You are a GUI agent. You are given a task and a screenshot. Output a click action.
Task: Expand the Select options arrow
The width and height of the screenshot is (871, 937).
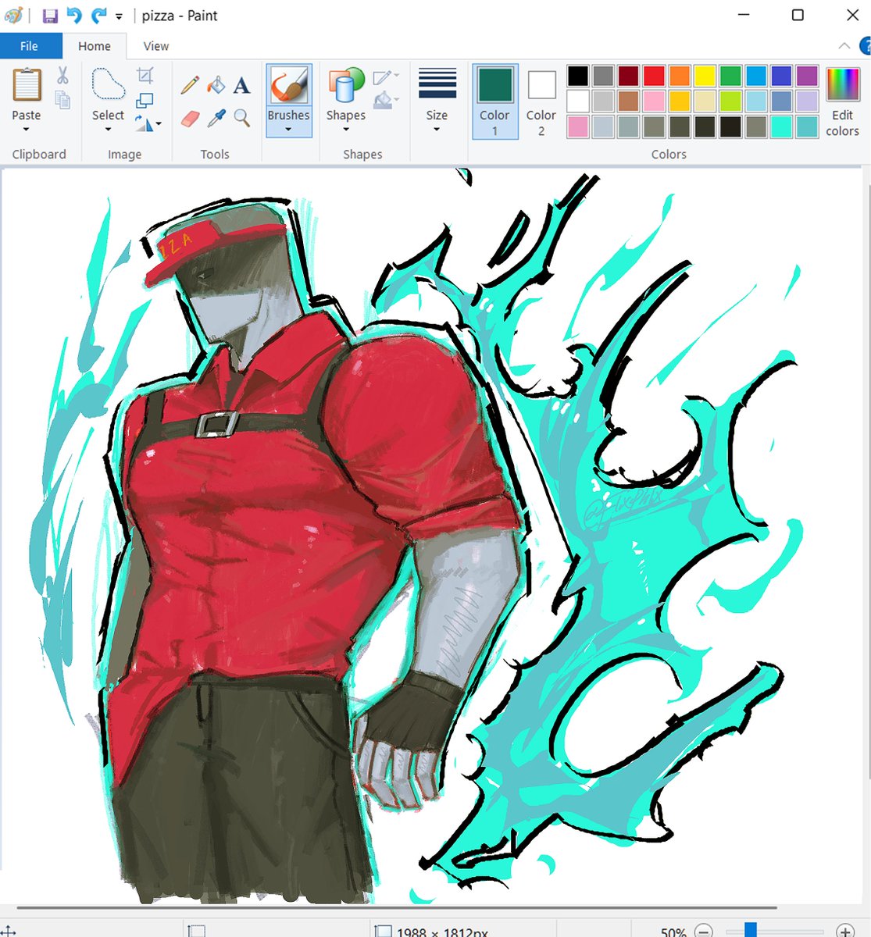coord(108,130)
